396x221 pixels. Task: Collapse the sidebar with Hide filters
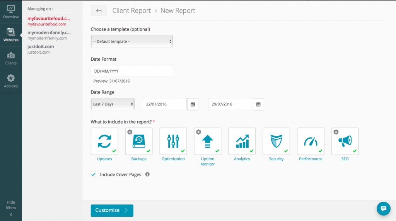[11, 208]
